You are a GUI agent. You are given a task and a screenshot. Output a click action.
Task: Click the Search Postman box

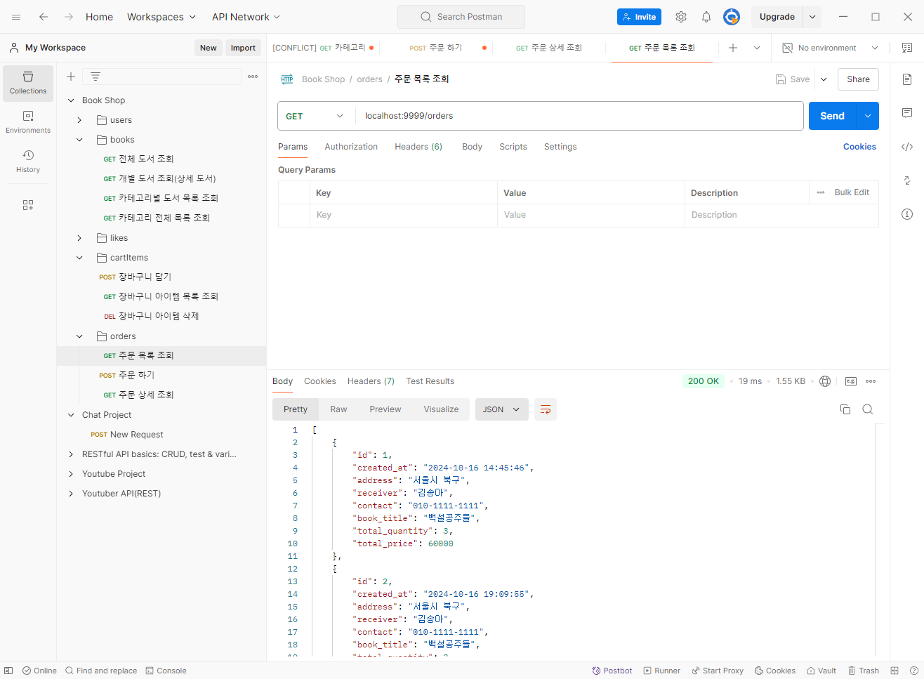[461, 17]
